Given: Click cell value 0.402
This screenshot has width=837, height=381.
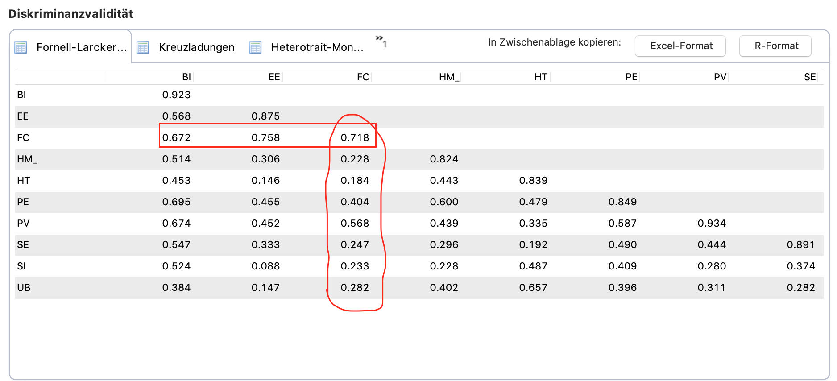Looking at the screenshot, I should (x=444, y=288).
